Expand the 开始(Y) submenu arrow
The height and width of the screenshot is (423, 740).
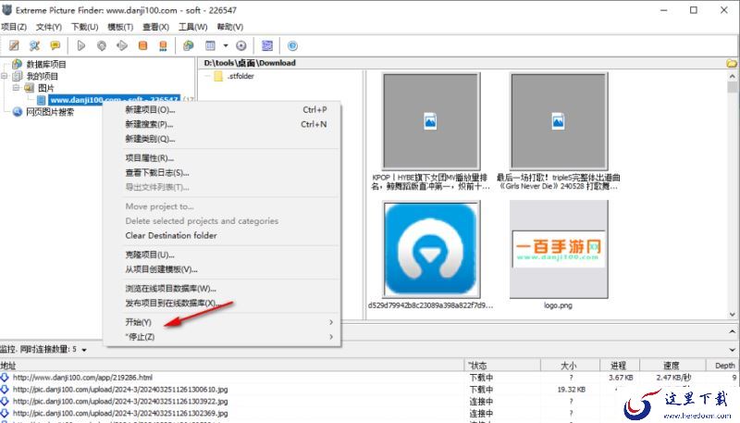tap(331, 322)
